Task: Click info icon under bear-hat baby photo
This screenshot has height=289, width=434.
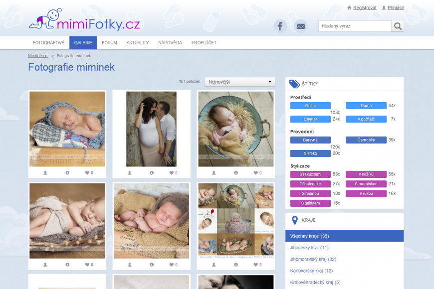Action: click(152, 265)
